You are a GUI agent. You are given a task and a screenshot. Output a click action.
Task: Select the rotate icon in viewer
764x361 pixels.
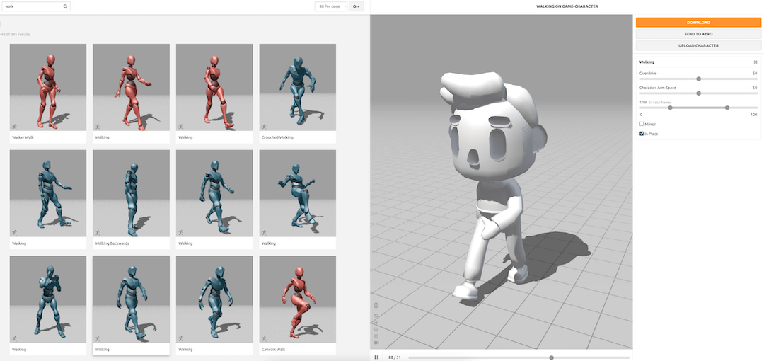click(x=376, y=336)
